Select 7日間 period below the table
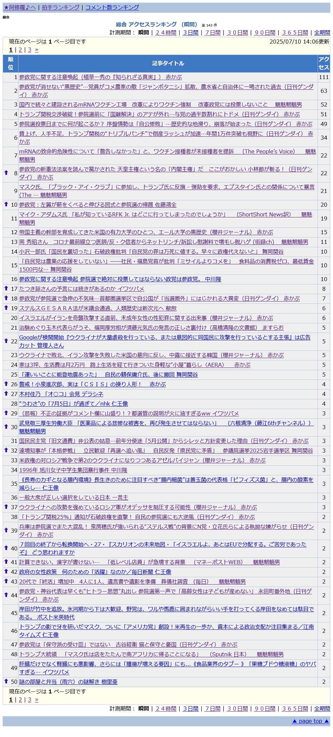Image resolution: width=333 pixels, height=737 pixels. click(213, 709)
